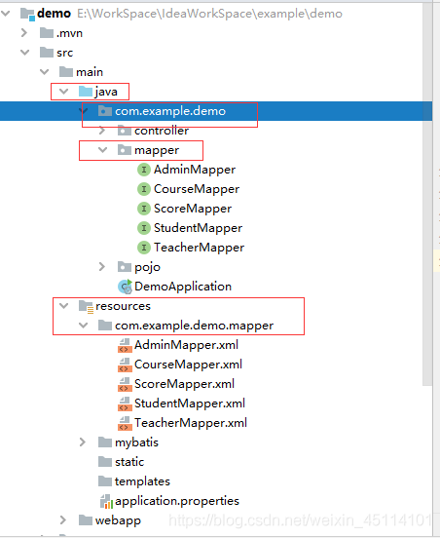Viewport: 440px width, 538px height.
Task: Expand the controller package
Action: tap(102, 131)
